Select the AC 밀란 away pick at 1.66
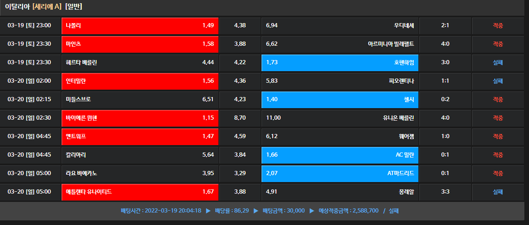 (x=339, y=155)
